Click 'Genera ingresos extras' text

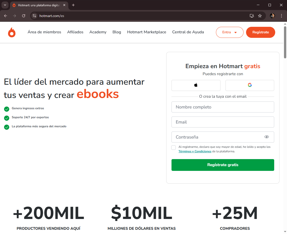pyautogui.click(x=28, y=108)
